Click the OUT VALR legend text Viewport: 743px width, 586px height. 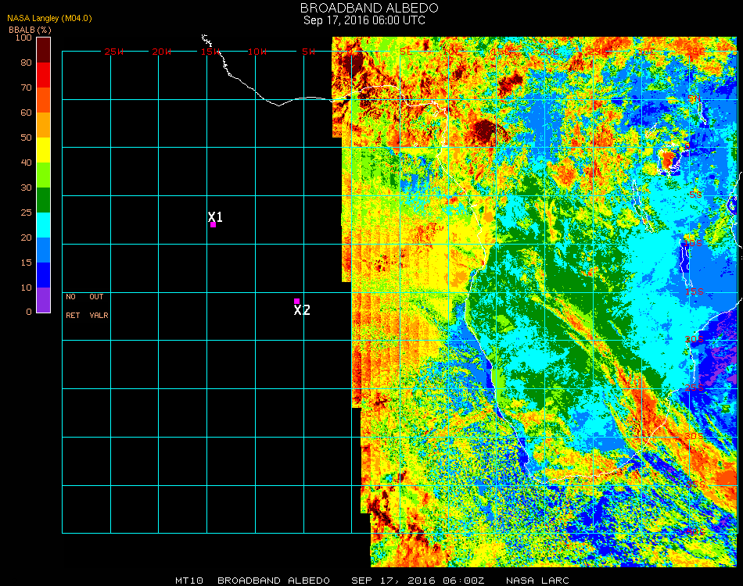tap(98, 306)
